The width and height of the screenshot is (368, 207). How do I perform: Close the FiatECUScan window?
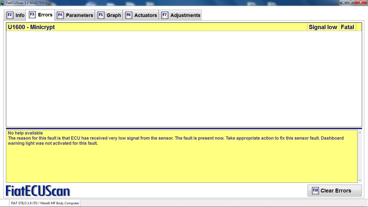click(360, 2)
